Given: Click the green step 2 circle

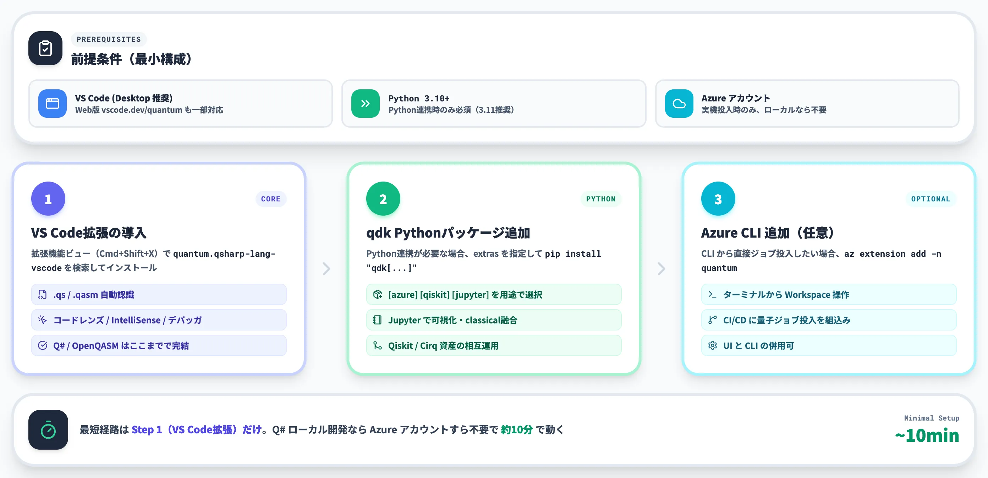Looking at the screenshot, I should (x=383, y=199).
